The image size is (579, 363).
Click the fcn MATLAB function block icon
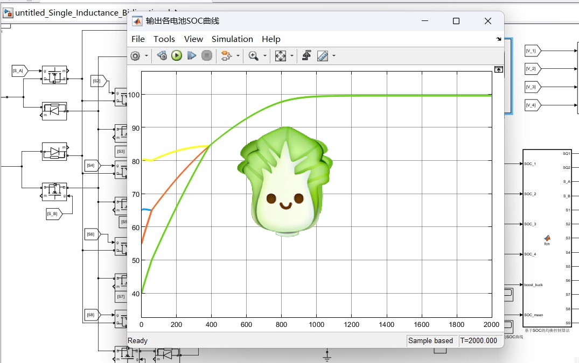pyautogui.click(x=547, y=238)
